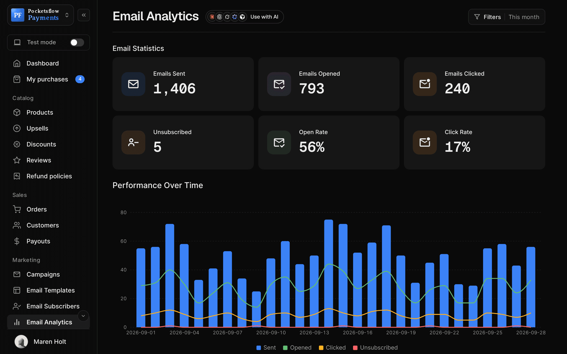This screenshot has width=567, height=354.
Task: Select Email Analytics in sidebar
Action: tap(48, 322)
